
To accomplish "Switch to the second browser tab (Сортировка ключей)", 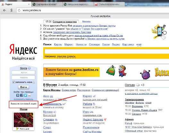I will (x=47, y=4).
